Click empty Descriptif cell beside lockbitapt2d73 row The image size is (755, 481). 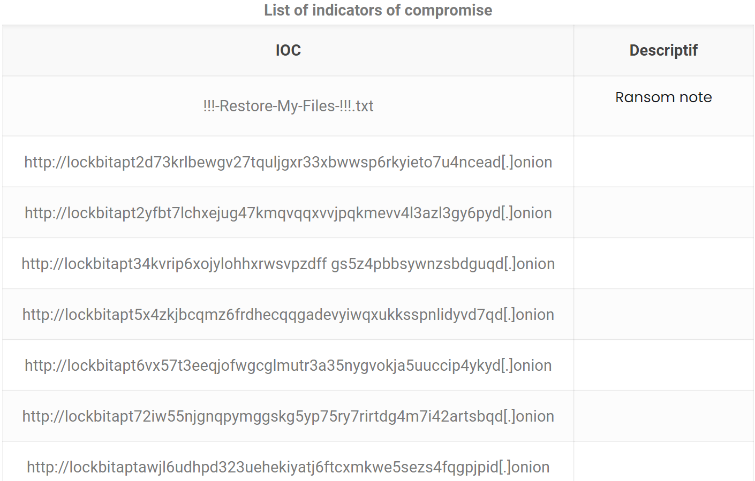(x=663, y=162)
